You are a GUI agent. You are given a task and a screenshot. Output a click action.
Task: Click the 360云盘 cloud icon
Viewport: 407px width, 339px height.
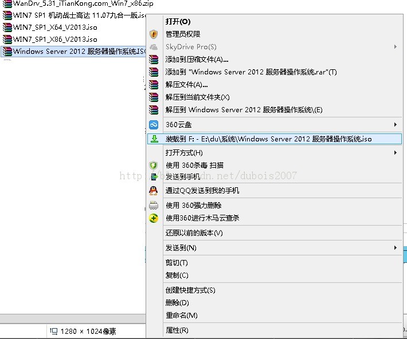153,125
